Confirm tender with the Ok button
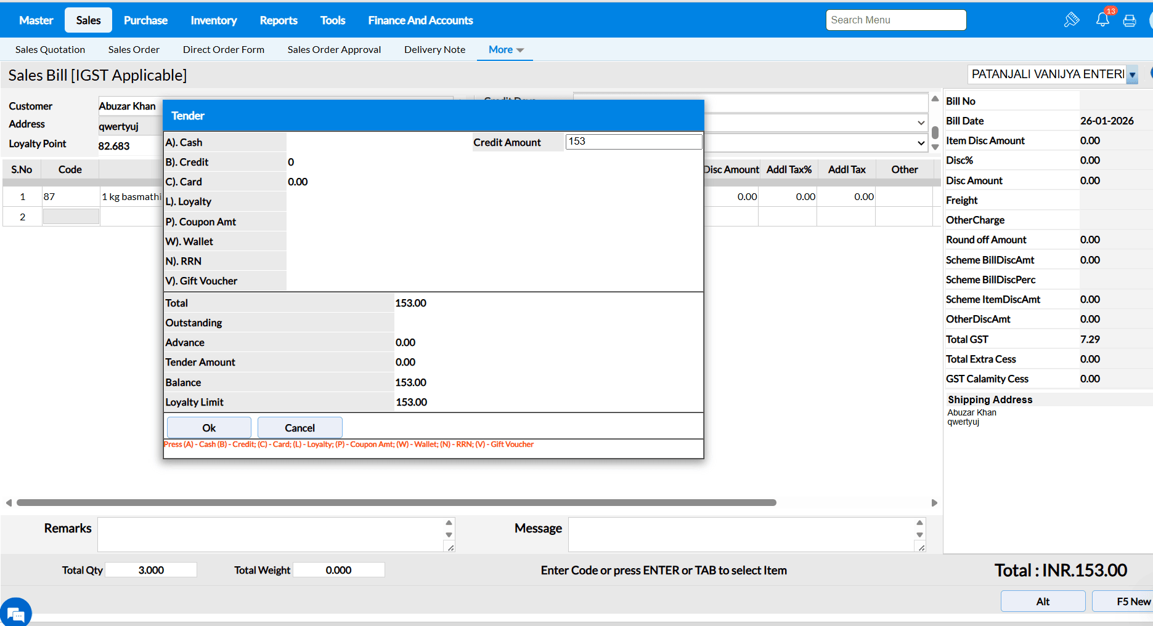This screenshot has height=626, width=1153. click(x=209, y=428)
